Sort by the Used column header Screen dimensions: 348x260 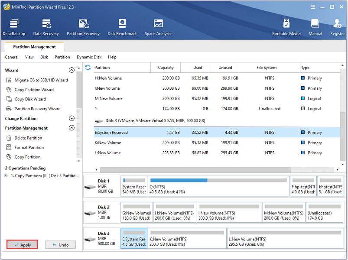click(195, 68)
